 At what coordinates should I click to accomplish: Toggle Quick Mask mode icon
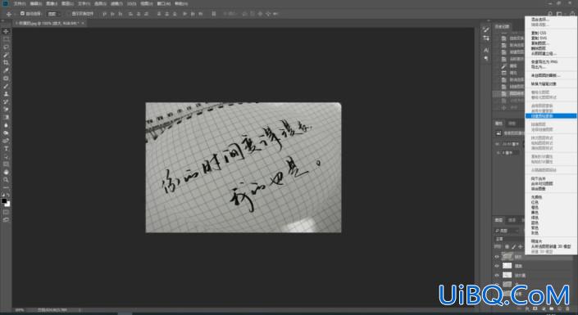[x=6, y=212]
